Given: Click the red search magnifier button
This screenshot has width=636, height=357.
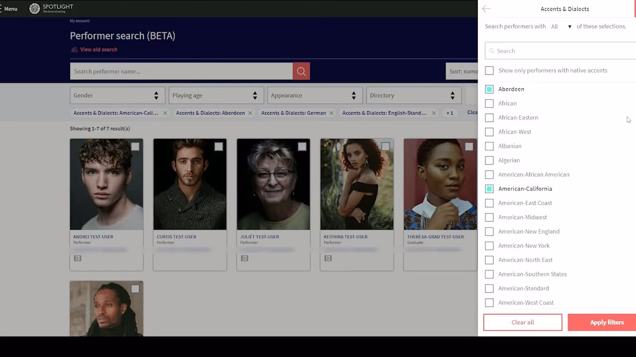Looking at the screenshot, I should (x=301, y=71).
